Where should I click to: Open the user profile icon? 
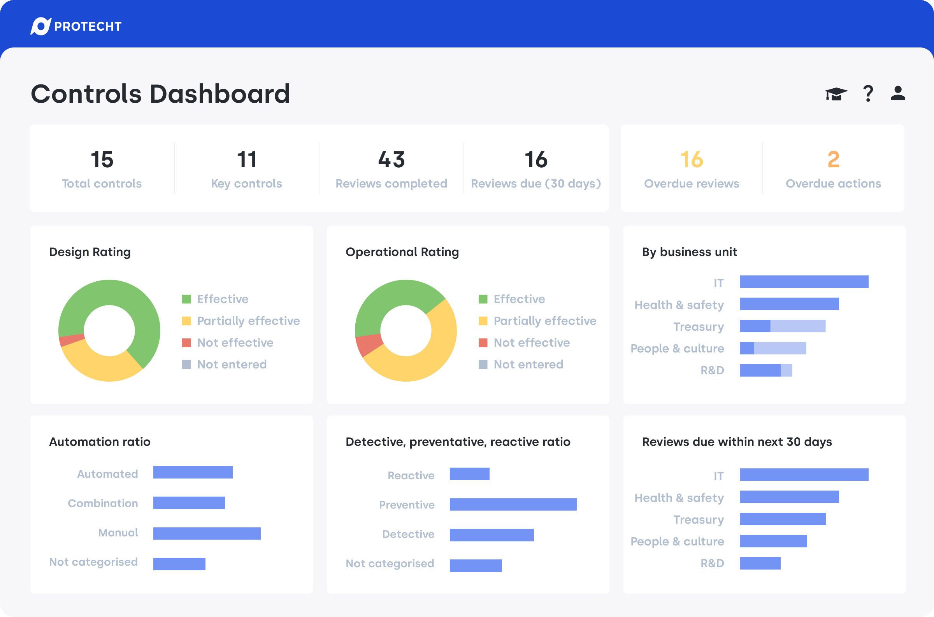[x=898, y=93]
